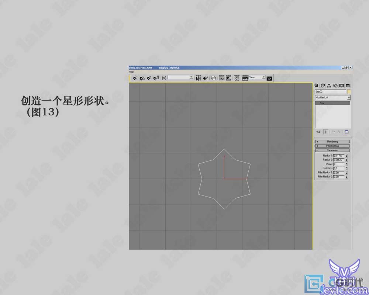Toggle the Percent Snap icon
369x295 pixels.
149,78
